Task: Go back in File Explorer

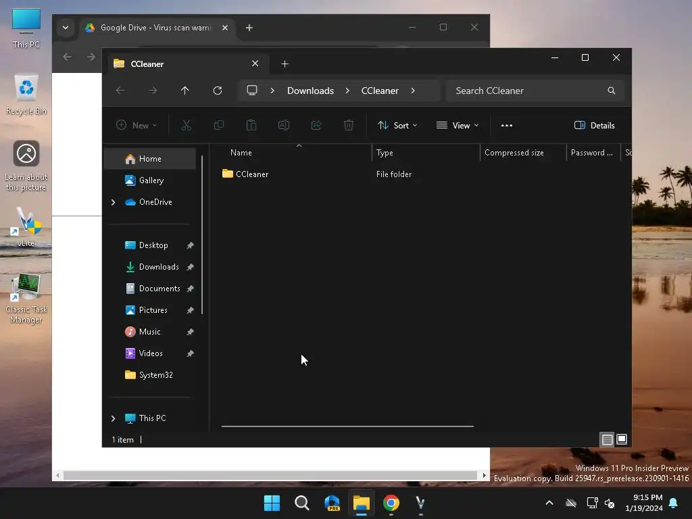Action: click(x=120, y=91)
